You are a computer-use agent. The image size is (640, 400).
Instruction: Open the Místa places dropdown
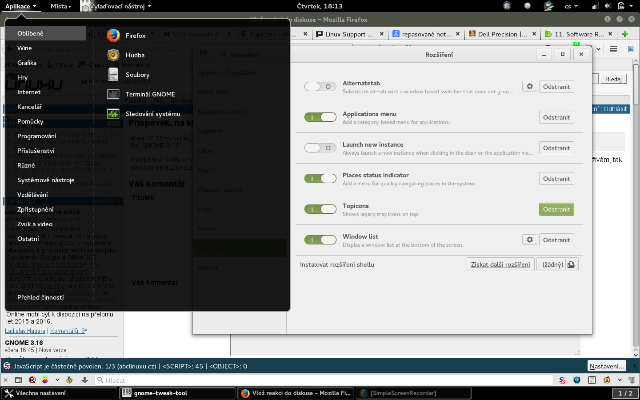pos(61,6)
